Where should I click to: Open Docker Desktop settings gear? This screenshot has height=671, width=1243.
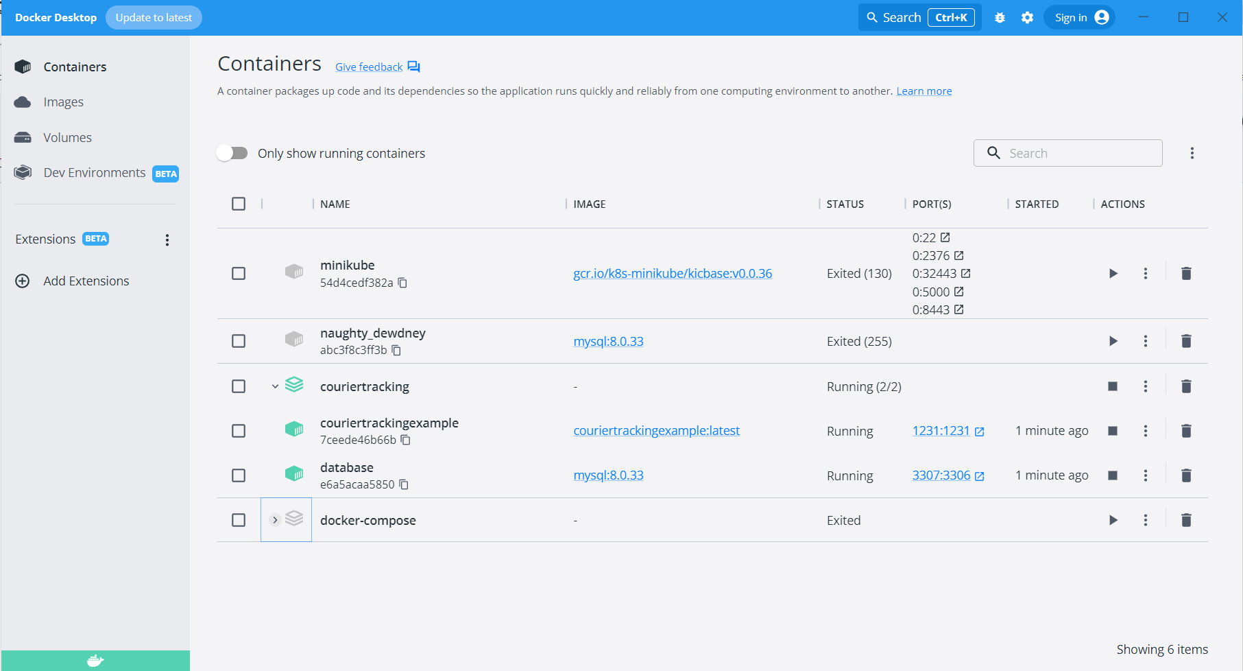point(1027,18)
